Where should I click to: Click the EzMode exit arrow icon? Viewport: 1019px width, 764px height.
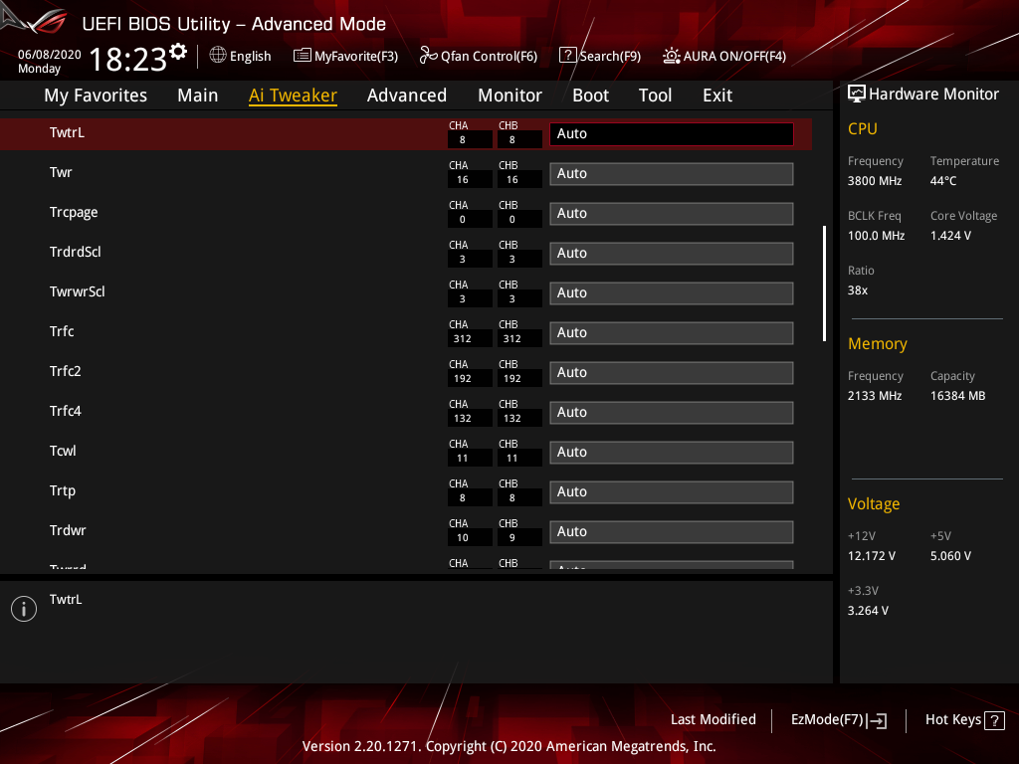pyautogui.click(x=877, y=720)
